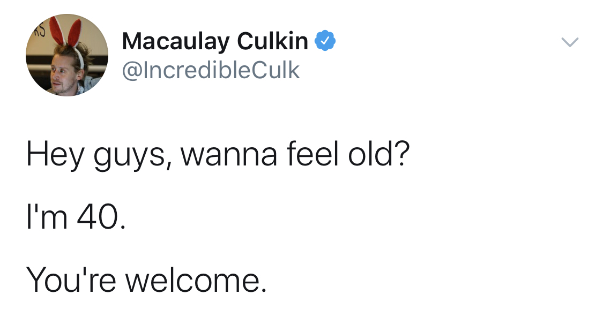Image resolution: width=603 pixels, height=317 pixels.
Task: Click the question mark after "old"
Action: tap(401, 153)
